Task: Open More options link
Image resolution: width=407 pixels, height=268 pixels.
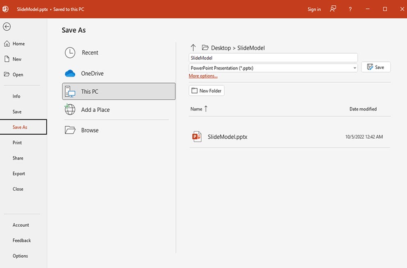Action: 203,76
